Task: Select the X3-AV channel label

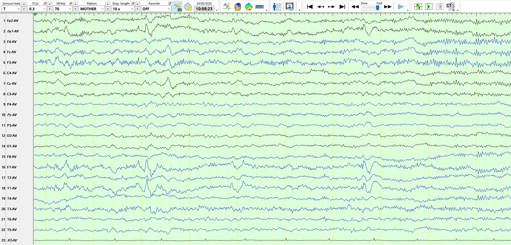Action: pos(12,240)
